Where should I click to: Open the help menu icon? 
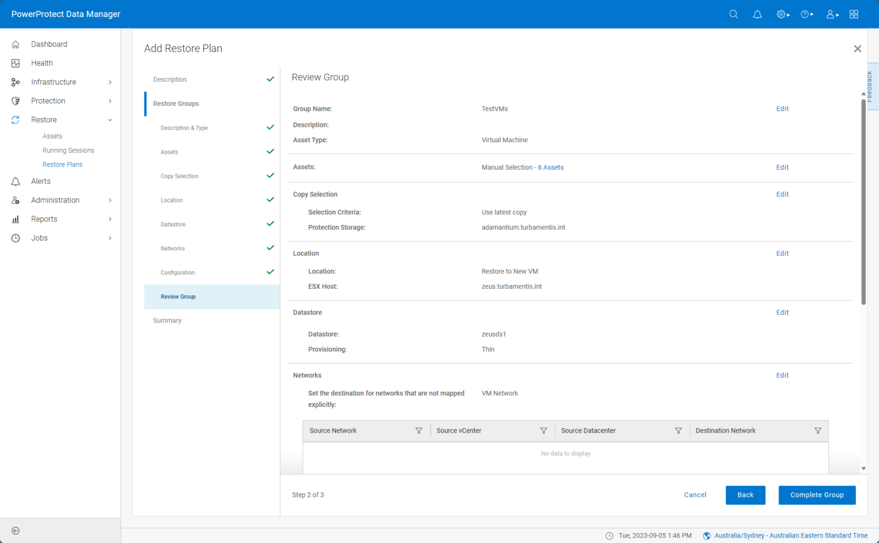805,14
